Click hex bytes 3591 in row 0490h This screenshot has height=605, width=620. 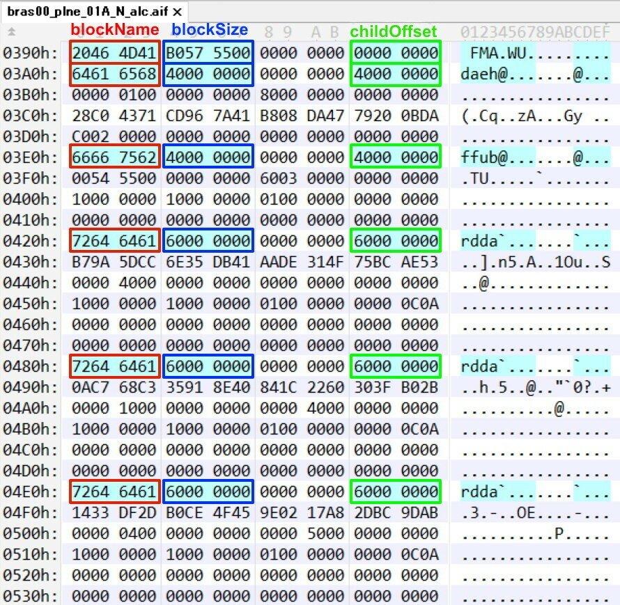click(185, 387)
